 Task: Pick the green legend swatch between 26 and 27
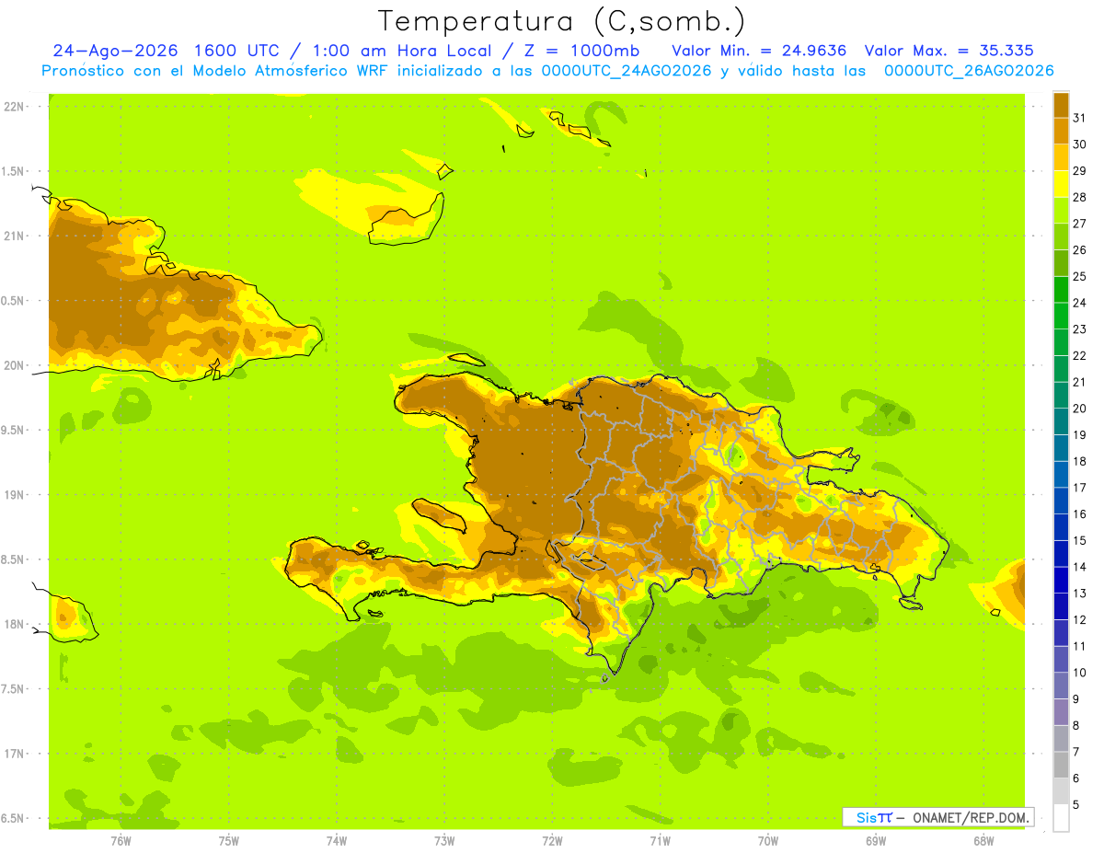[1061, 236]
